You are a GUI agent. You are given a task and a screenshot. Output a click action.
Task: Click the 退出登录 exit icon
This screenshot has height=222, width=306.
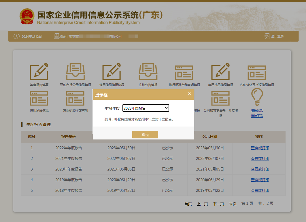coord(267,36)
